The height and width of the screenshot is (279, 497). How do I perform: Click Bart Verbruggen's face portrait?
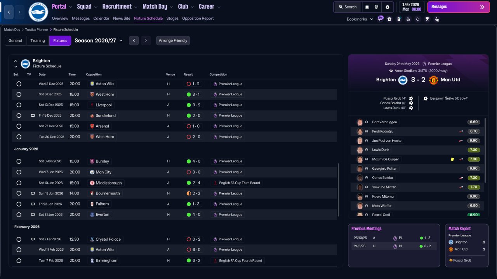click(360, 122)
